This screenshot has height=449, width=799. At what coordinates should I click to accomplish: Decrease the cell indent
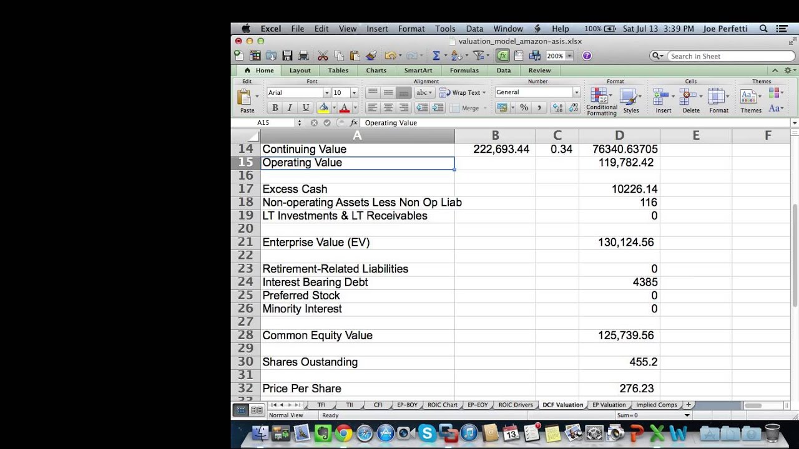(x=422, y=107)
